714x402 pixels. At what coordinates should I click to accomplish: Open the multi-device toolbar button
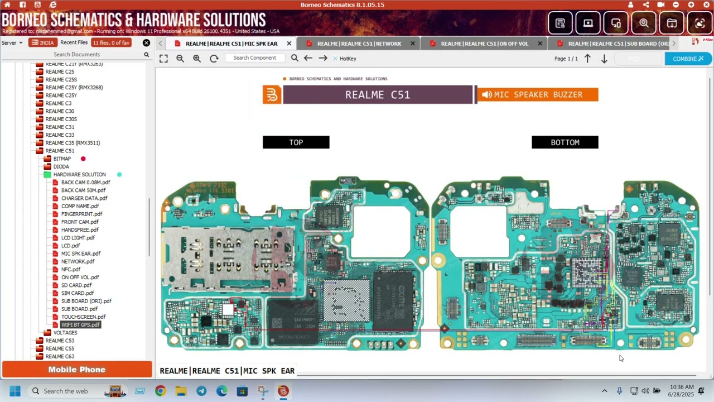coord(616,23)
